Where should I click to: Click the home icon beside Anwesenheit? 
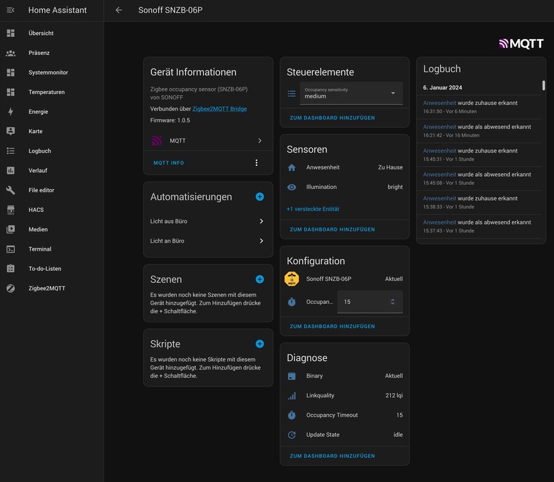point(291,167)
